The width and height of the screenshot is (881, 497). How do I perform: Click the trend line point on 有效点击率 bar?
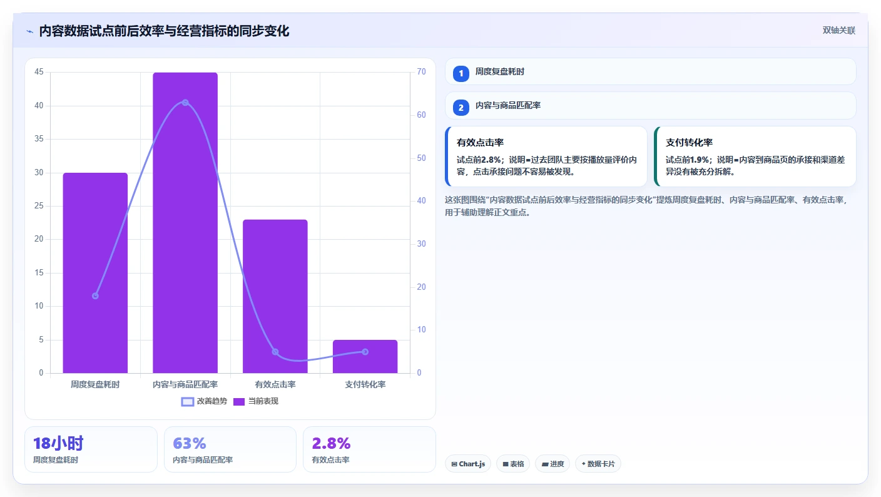[x=275, y=352]
